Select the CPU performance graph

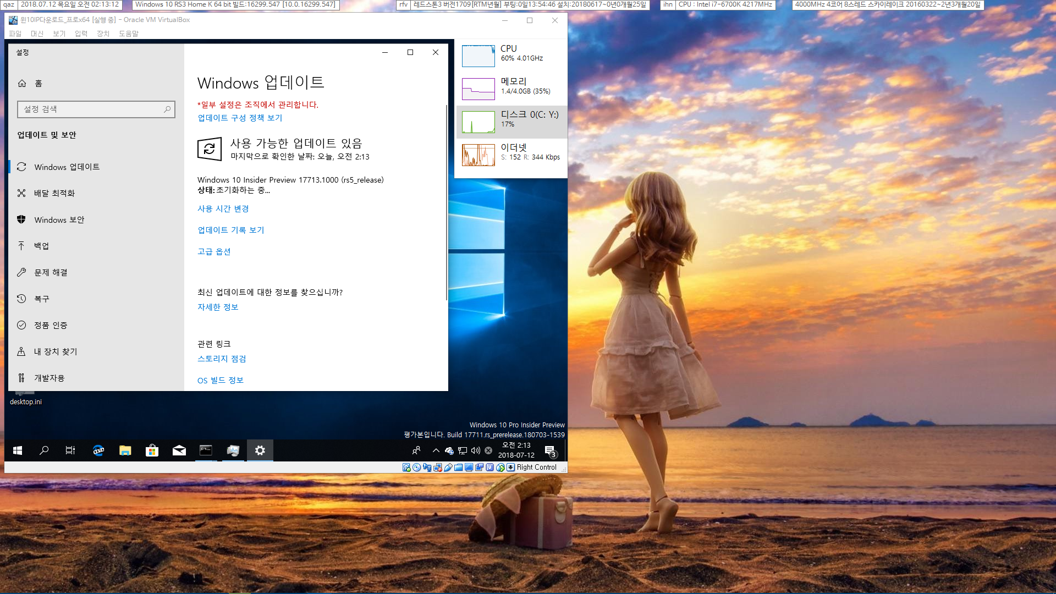pyautogui.click(x=479, y=56)
